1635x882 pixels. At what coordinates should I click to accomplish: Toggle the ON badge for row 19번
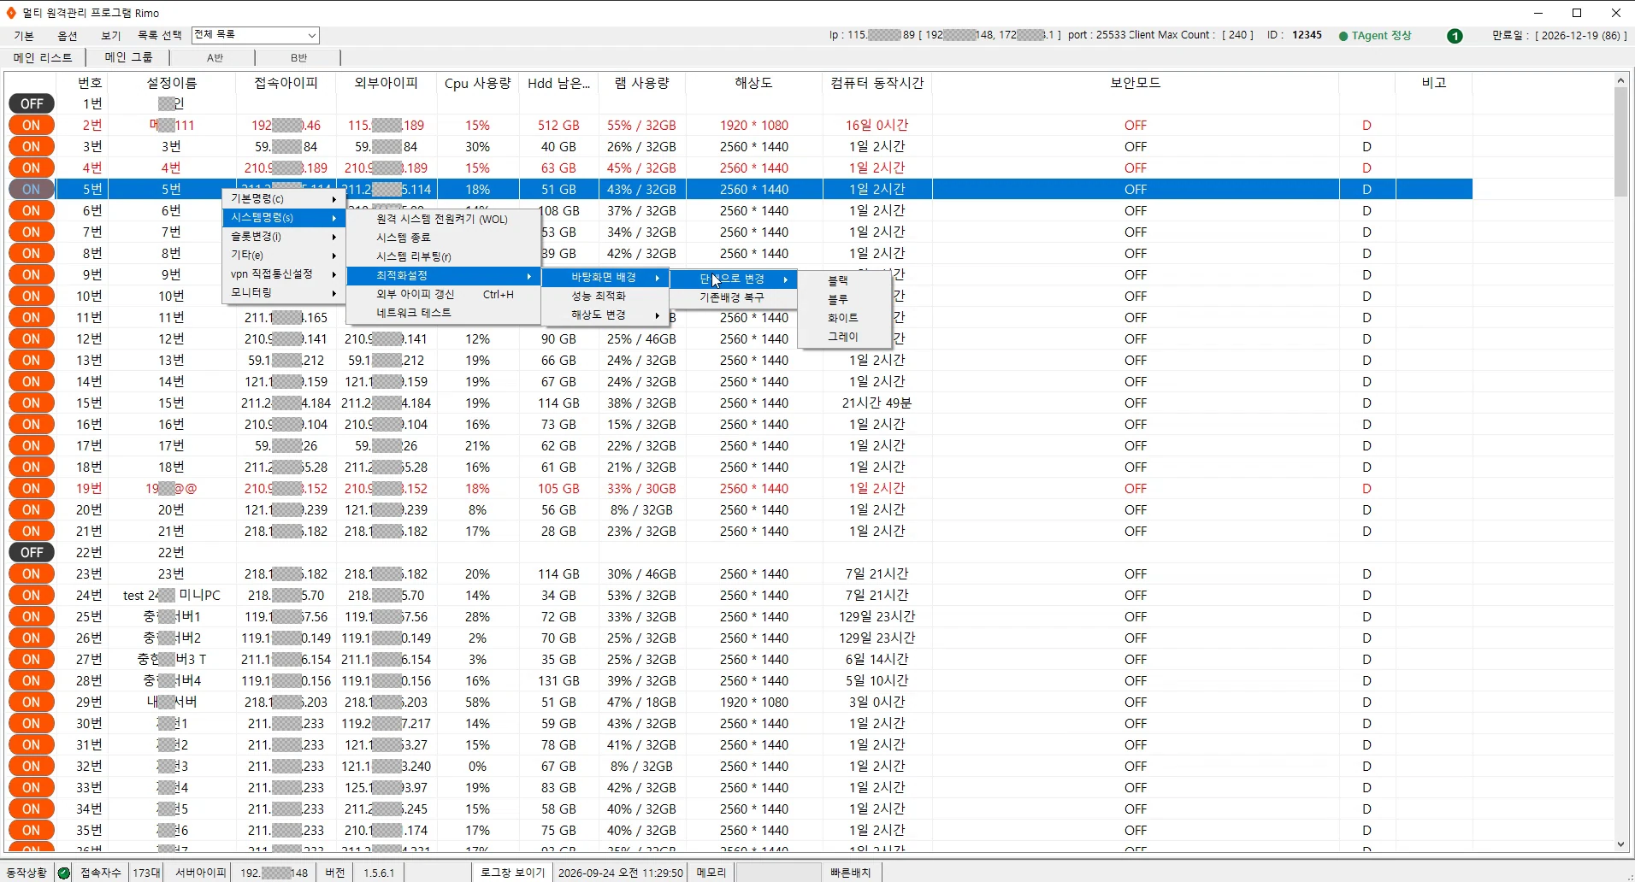[32, 488]
